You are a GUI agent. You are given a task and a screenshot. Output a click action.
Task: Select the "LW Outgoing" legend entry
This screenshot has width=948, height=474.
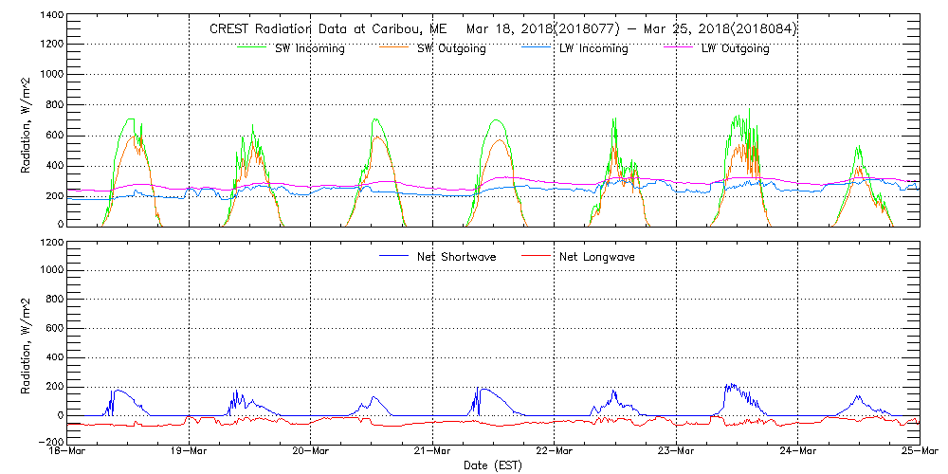(x=736, y=48)
